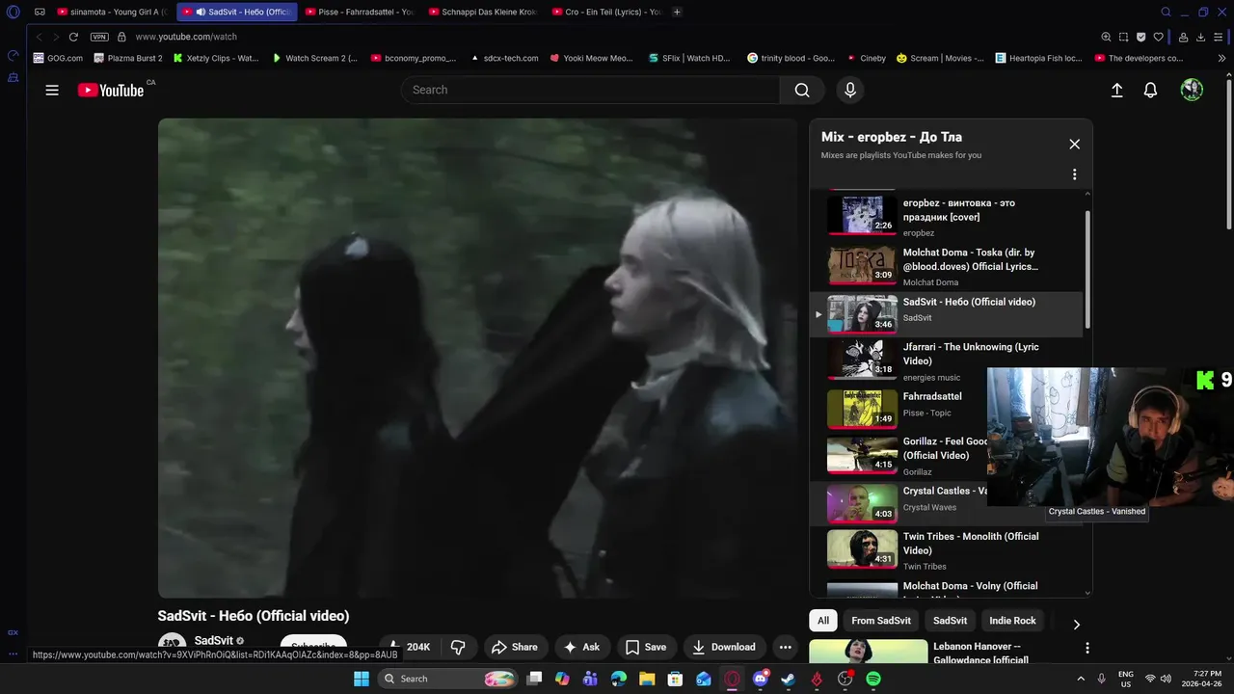Open the Create upload icon
This screenshot has width=1234, height=694.
point(1116,90)
